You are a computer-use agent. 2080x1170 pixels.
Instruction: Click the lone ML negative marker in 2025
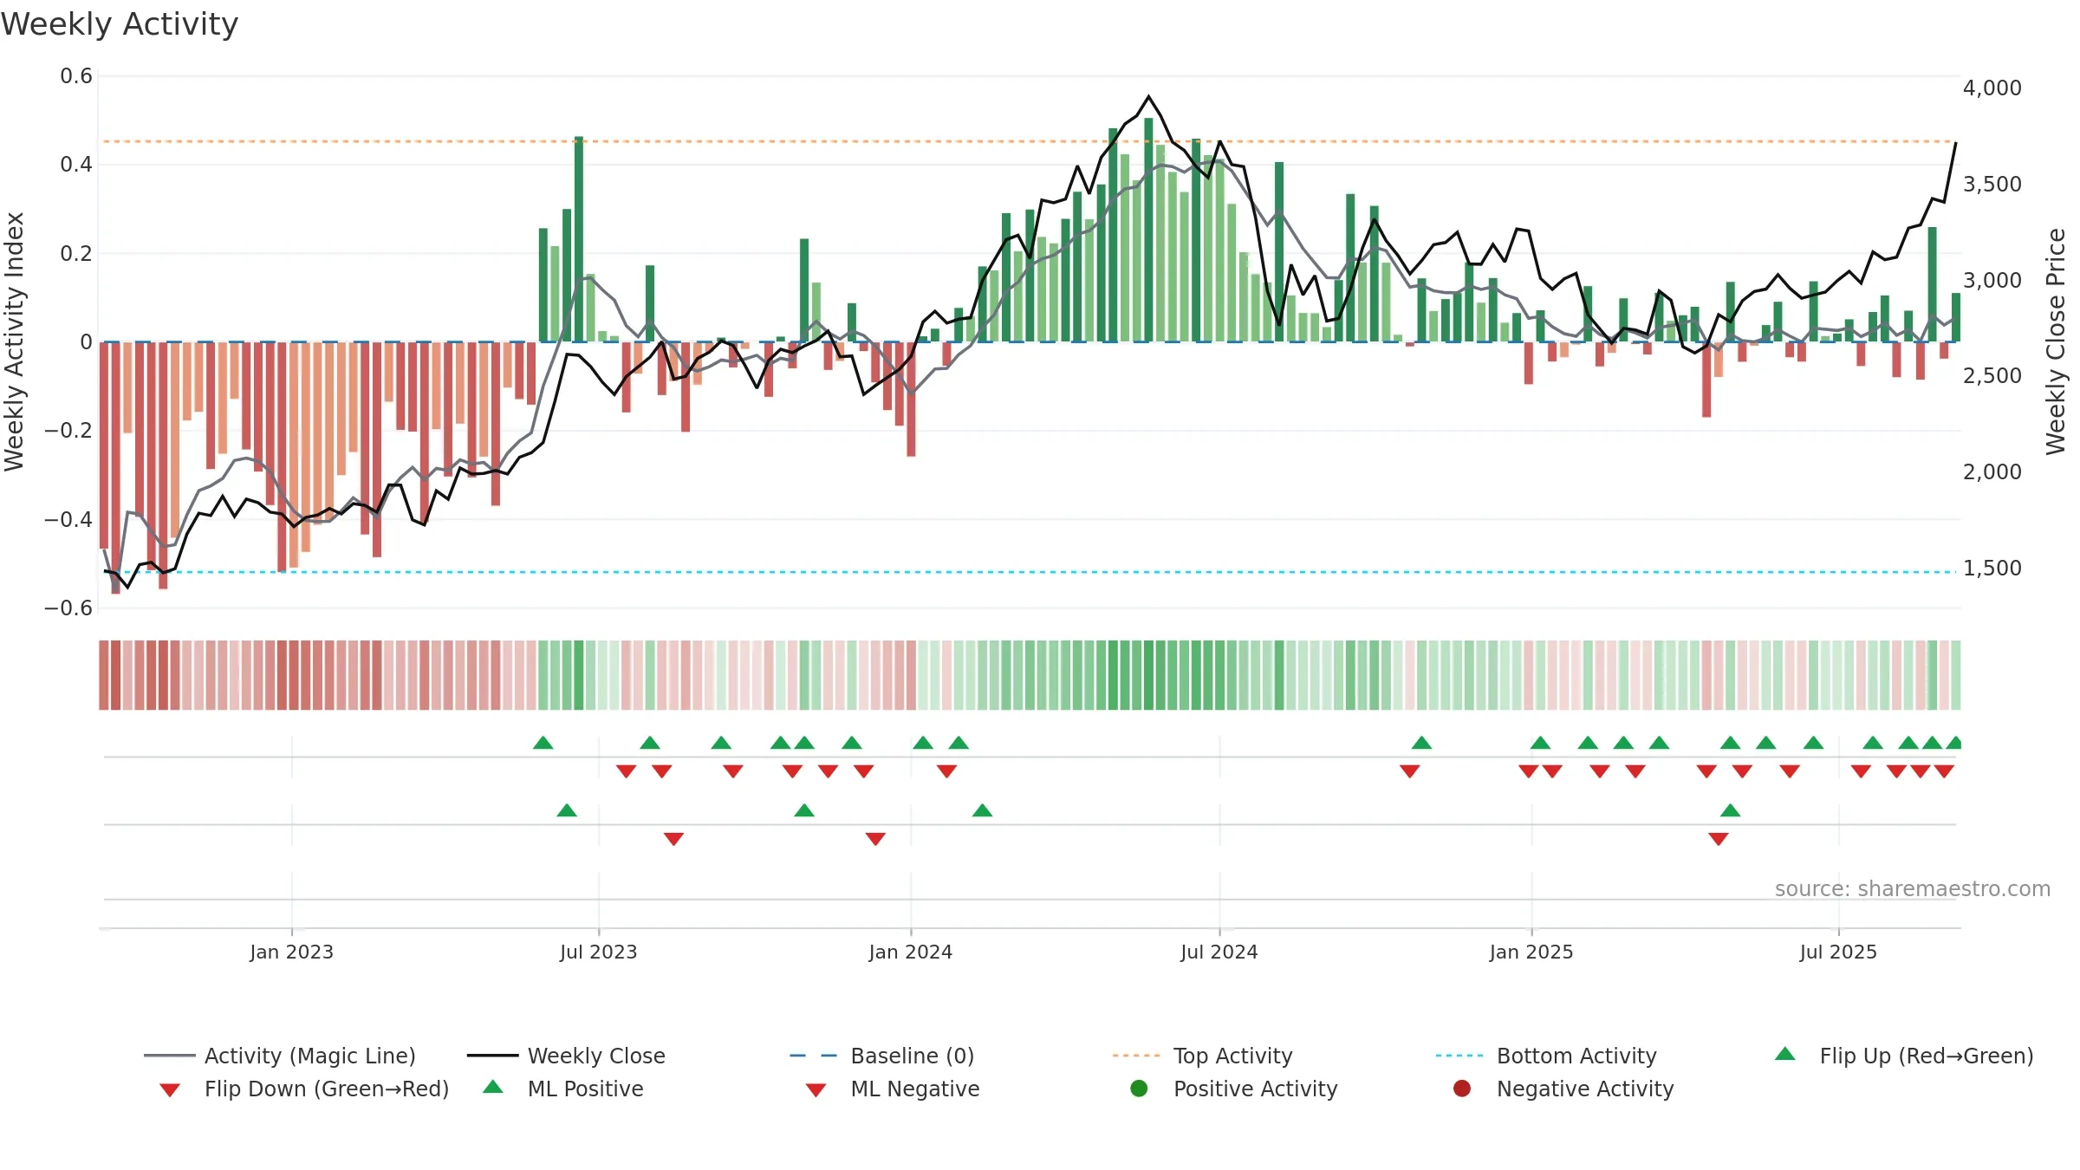[x=1719, y=839]
